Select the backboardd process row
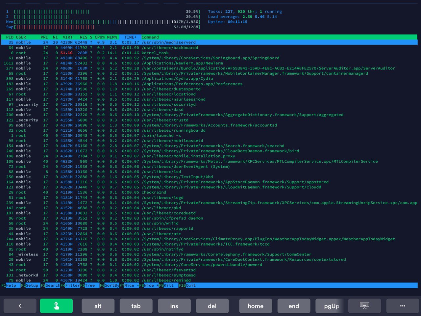421x316 pixels. pyautogui.click(x=209, y=48)
